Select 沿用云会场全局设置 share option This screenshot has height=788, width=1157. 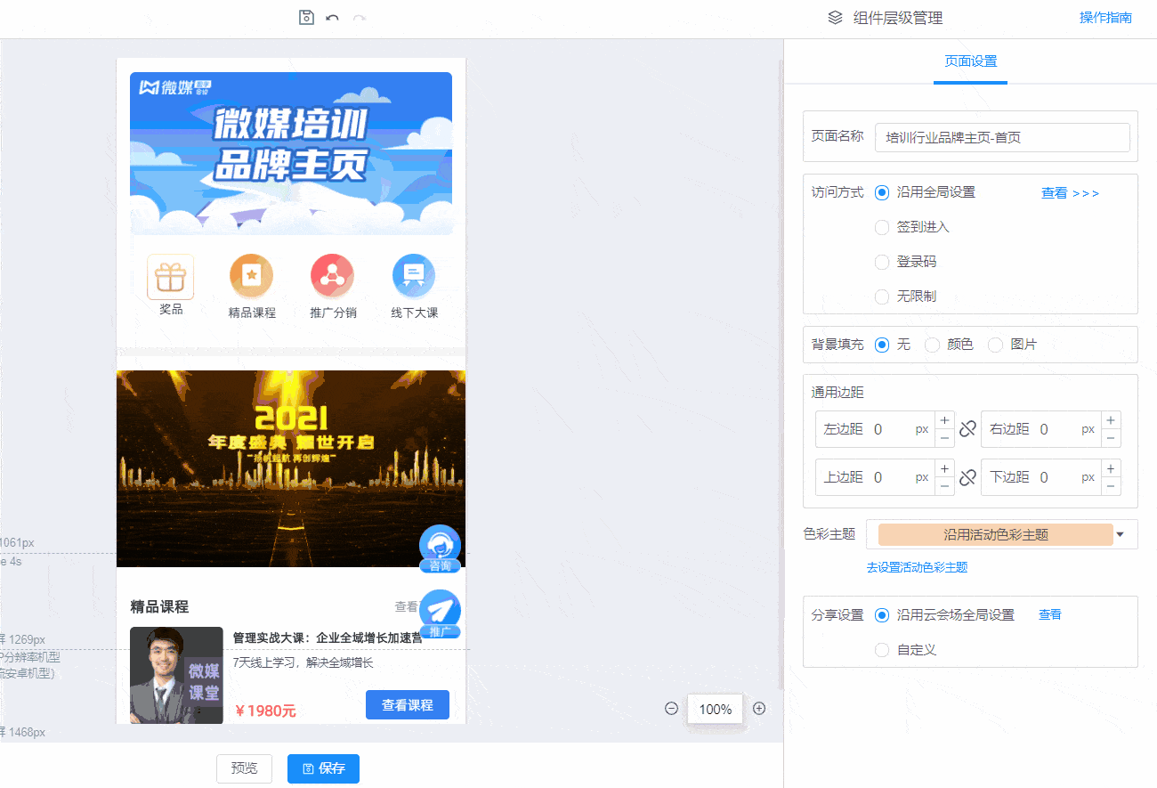882,615
